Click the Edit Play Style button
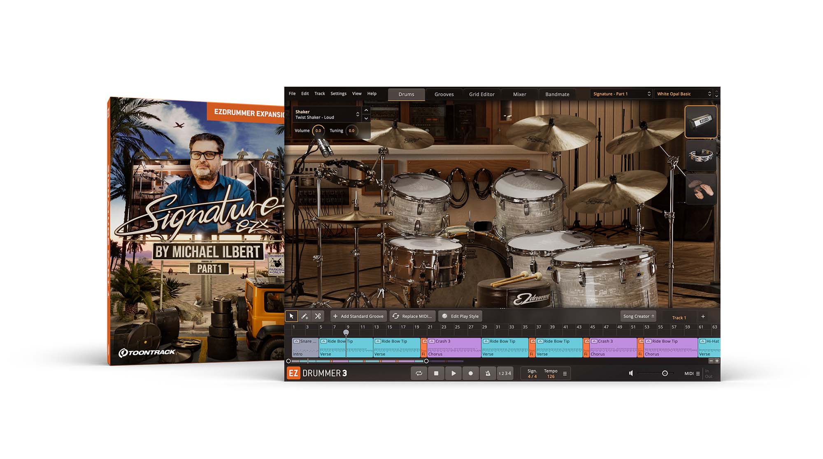Image resolution: width=823 pixels, height=459 pixels. [x=460, y=316]
